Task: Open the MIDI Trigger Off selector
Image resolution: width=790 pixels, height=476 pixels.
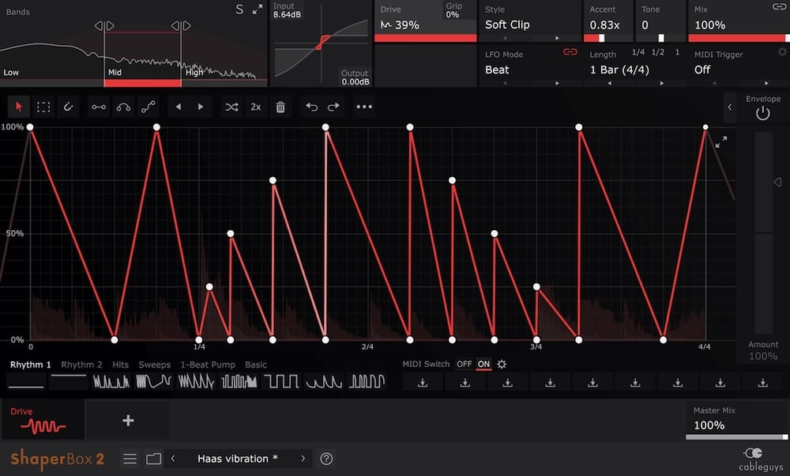Action: click(702, 70)
